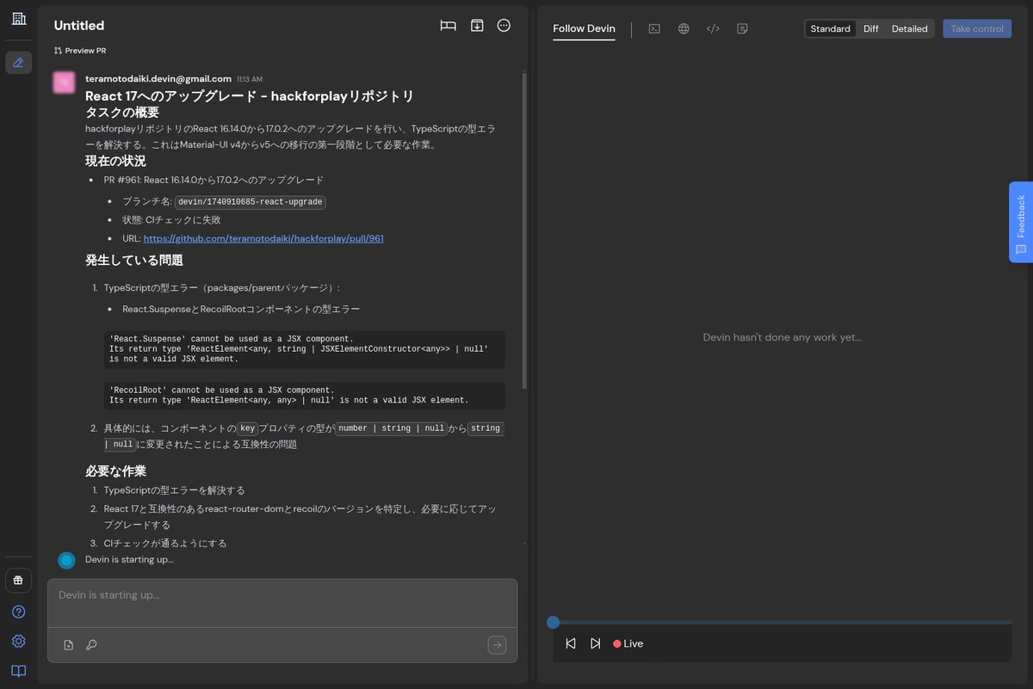The width and height of the screenshot is (1033, 689).
Task: Open the organization building icon in the sidebar
Action: (19, 18)
